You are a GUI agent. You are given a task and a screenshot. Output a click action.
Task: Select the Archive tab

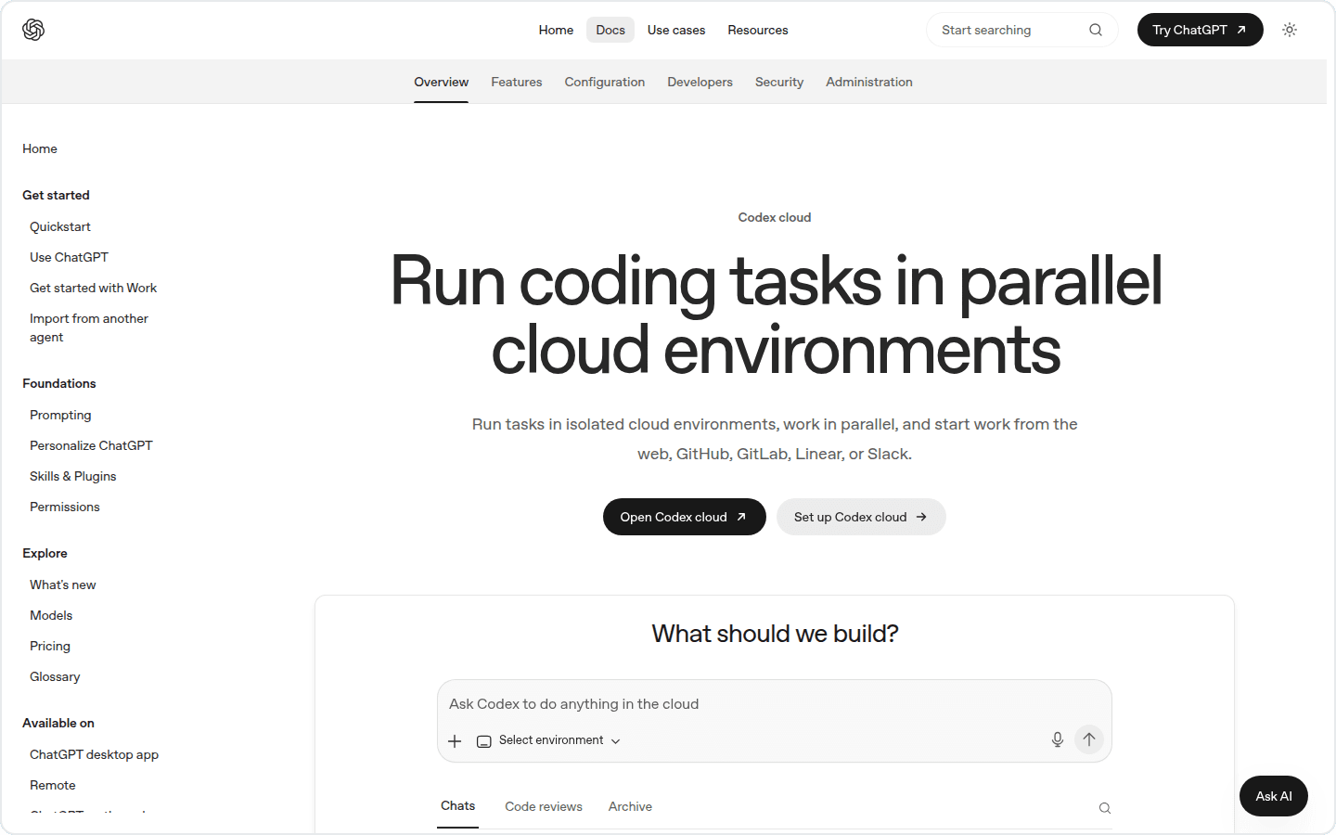[630, 806]
